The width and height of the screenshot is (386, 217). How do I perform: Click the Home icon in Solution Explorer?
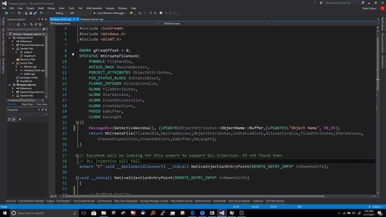[18, 24]
